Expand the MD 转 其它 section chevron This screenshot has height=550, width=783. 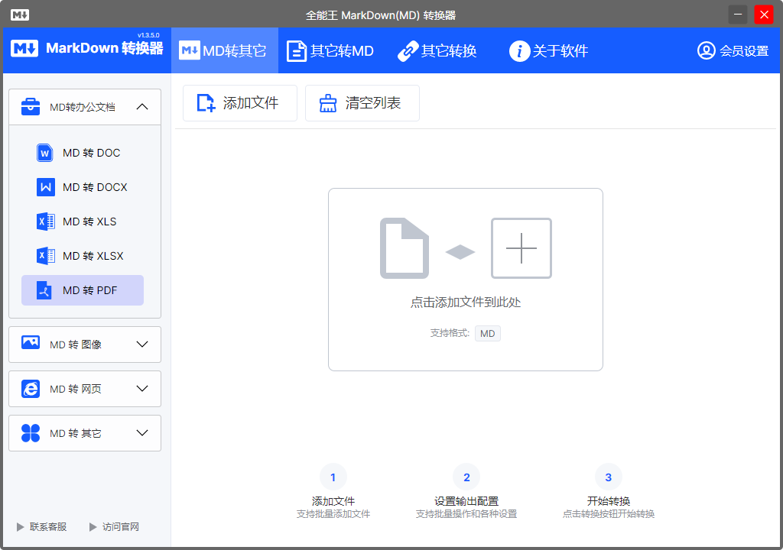click(142, 432)
